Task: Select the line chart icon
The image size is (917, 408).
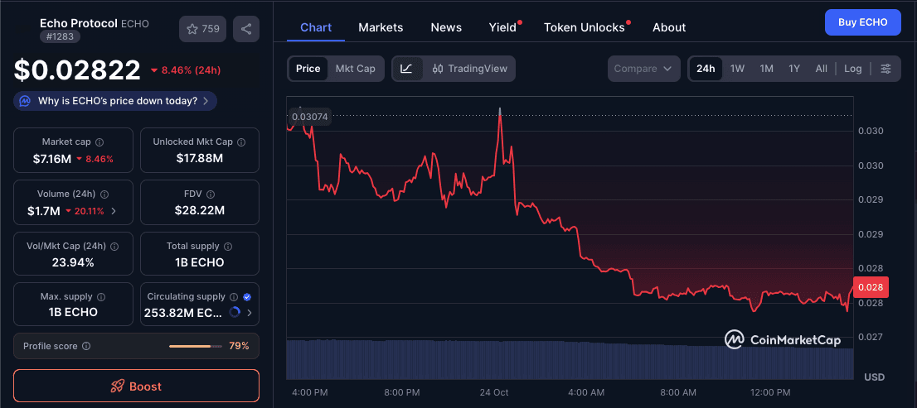Action: click(x=406, y=69)
